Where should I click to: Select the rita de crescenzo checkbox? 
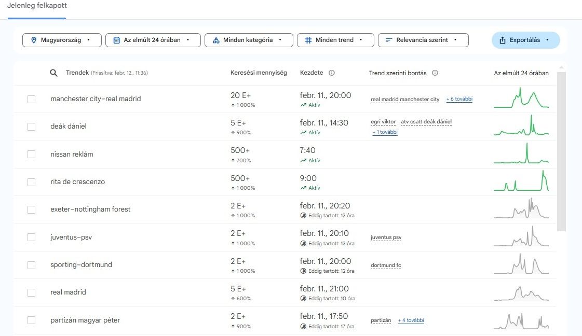click(x=32, y=182)
